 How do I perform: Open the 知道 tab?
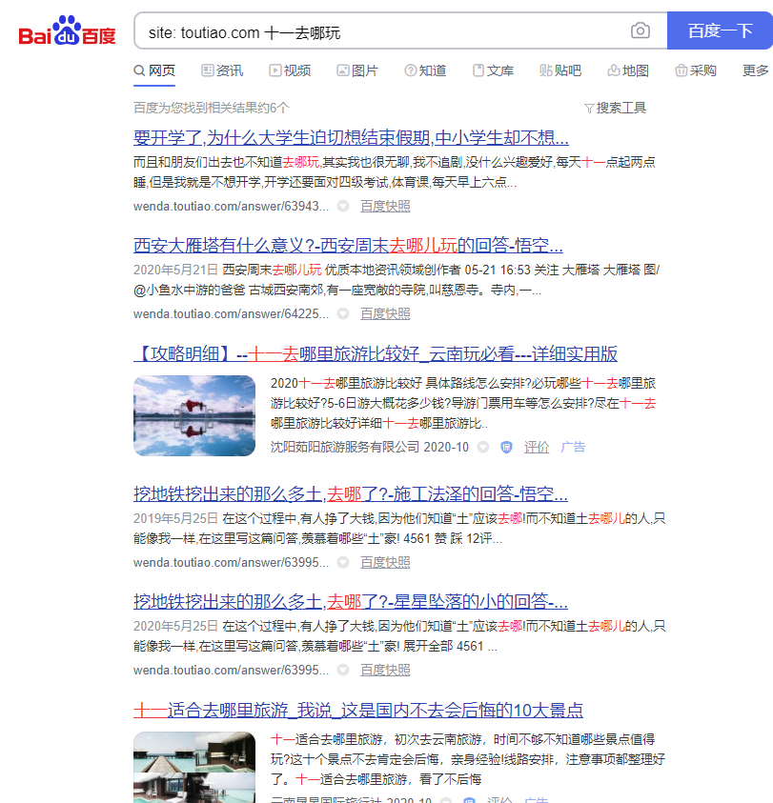[x=425, y=70]
